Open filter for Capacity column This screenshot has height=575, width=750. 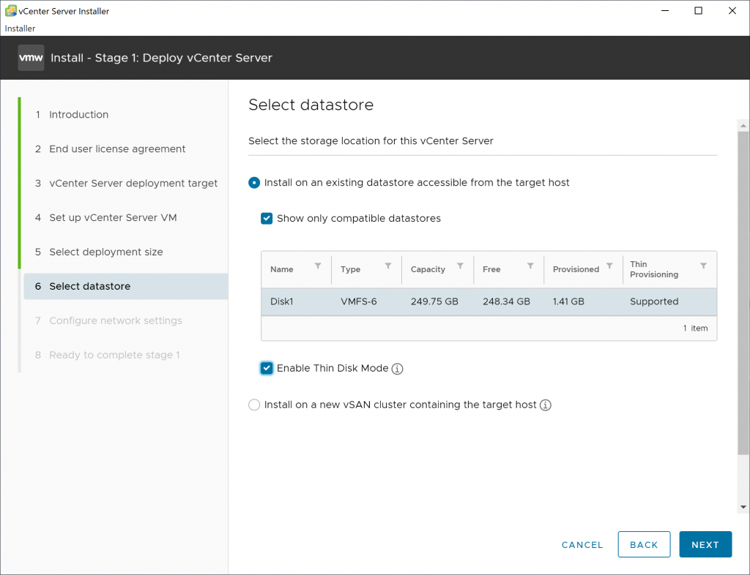point(460,266)
